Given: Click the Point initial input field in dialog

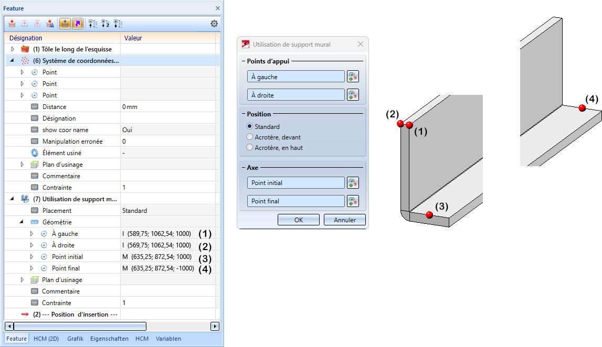Looking at the screenshot, I should click(x=295, y=182).
